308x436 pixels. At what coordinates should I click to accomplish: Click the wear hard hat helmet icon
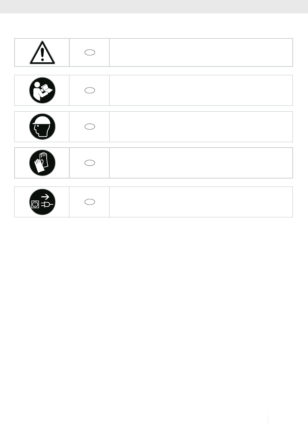point(42,127)
